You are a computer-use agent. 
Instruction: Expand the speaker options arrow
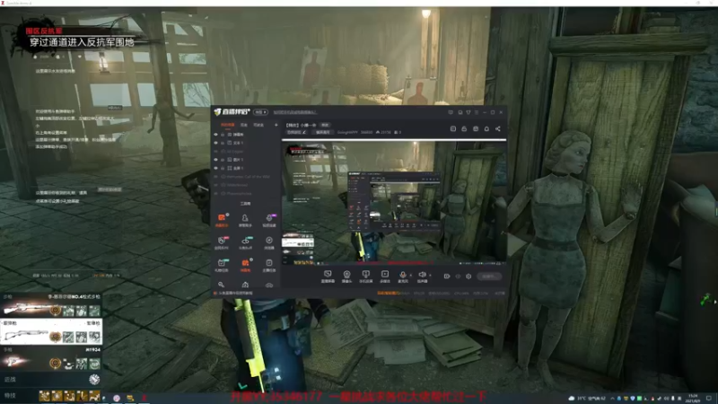coord(430,276)
